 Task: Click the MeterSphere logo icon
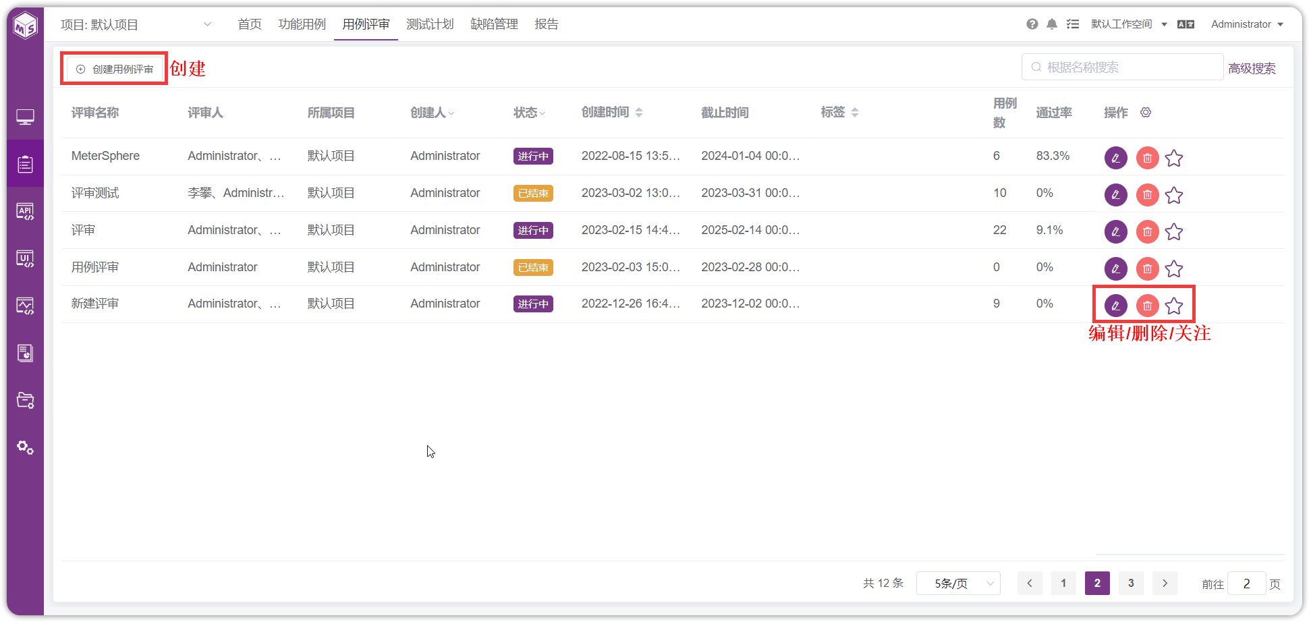[x=26, y=26]
